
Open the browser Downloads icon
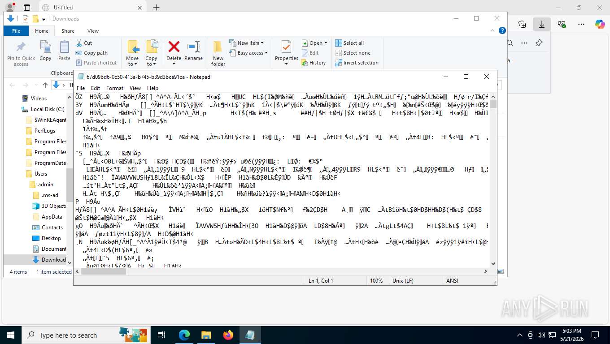[x=542, y=24]
